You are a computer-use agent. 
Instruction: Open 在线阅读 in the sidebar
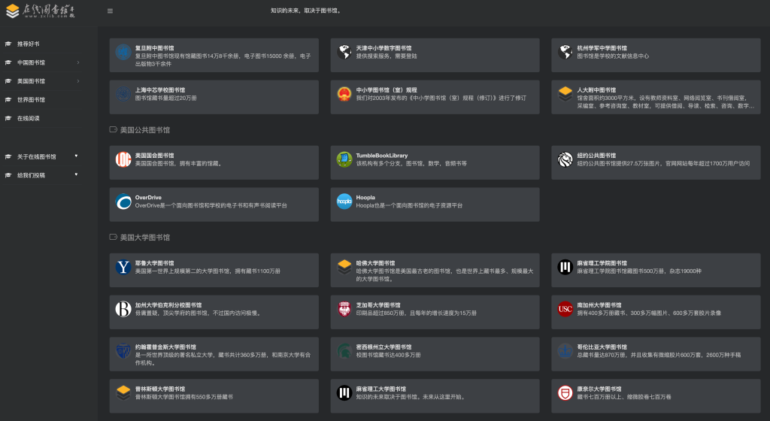coord(28,118)
